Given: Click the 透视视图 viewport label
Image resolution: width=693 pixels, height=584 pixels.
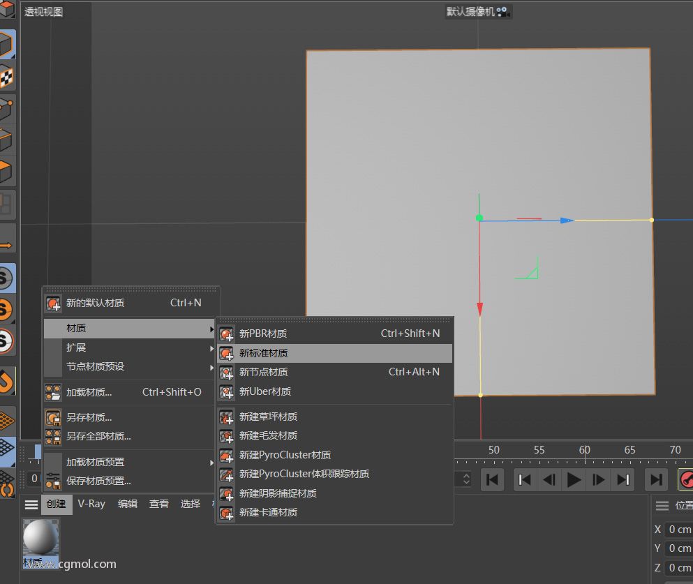Looking at the screenshot, I should click(x=43, y=12).
